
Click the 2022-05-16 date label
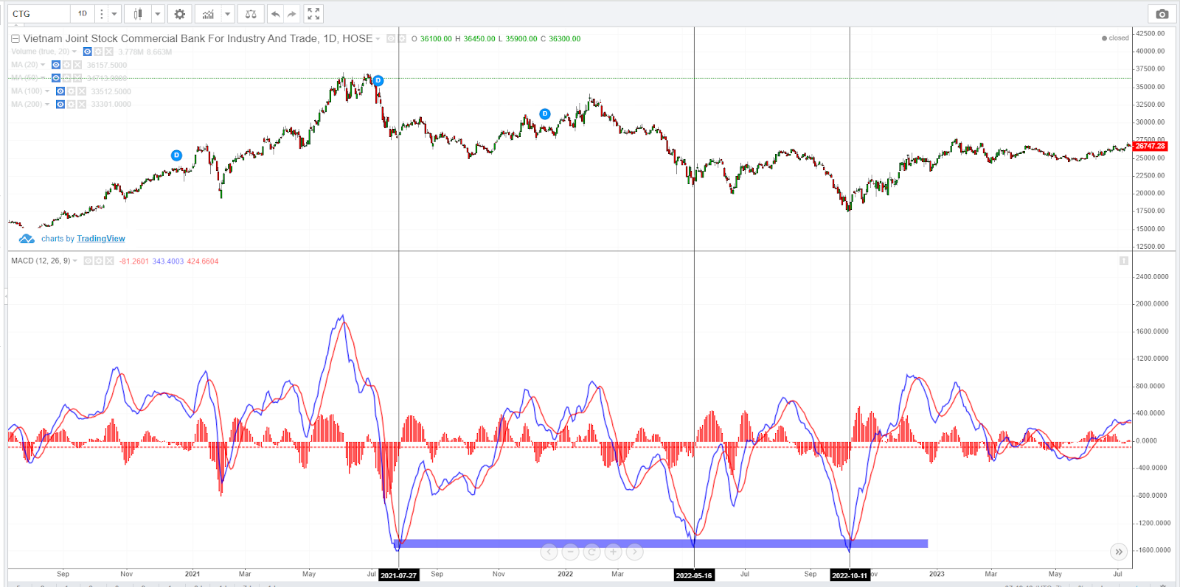(694, 575)
